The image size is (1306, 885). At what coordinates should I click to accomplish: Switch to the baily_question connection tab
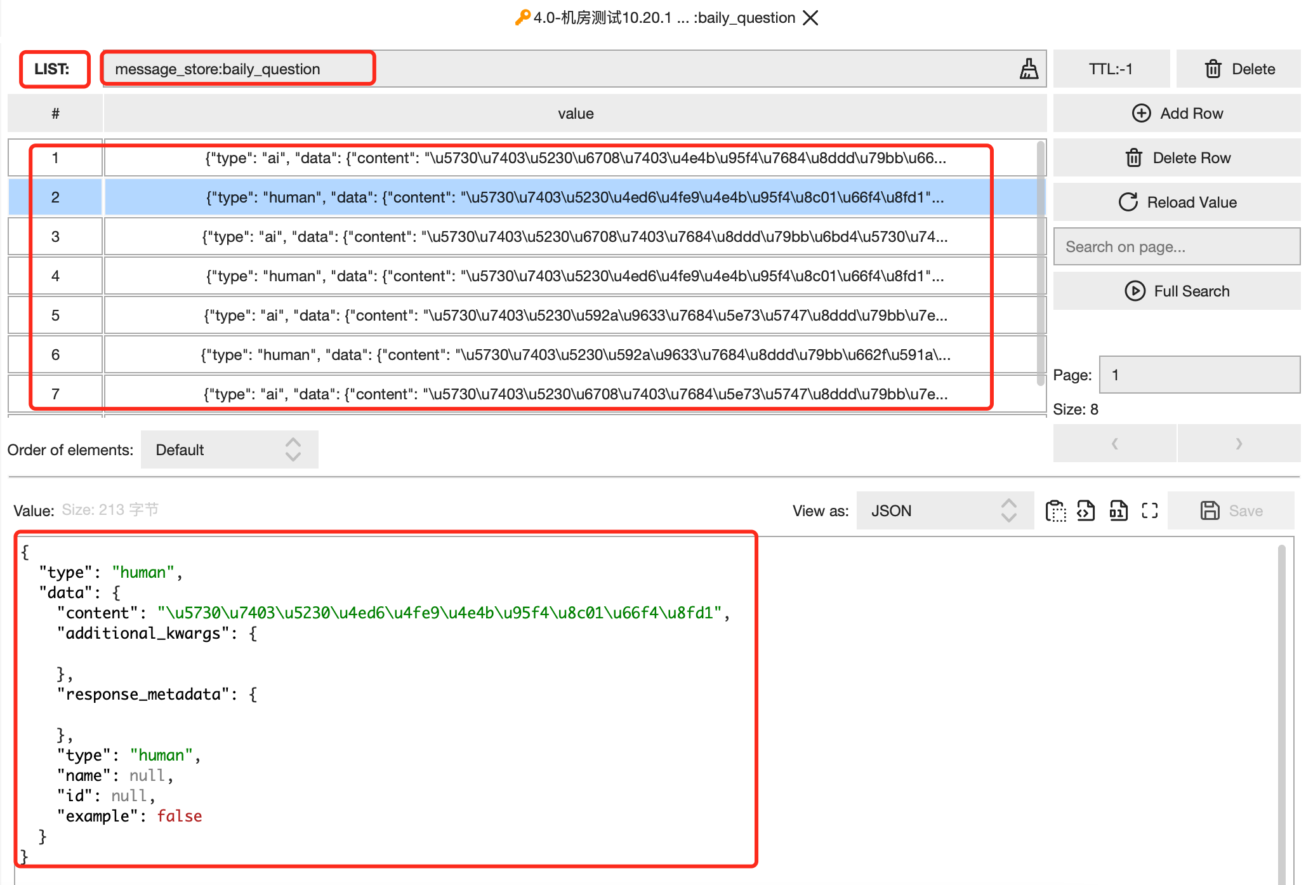point(660,18)
